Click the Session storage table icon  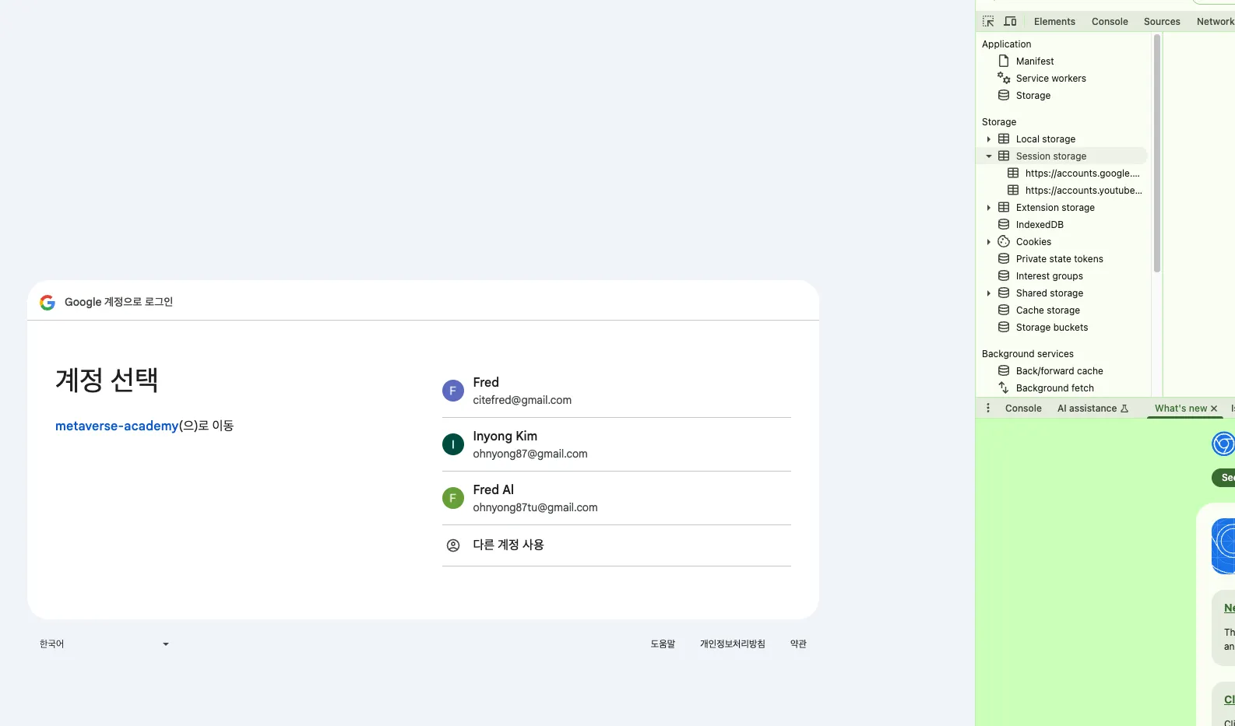pos(1004,156)
